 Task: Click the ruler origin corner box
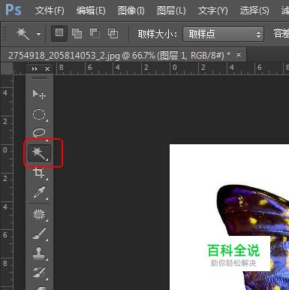click(7, 68)
